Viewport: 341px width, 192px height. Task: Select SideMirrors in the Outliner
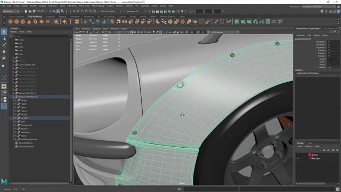pos(26,132)
